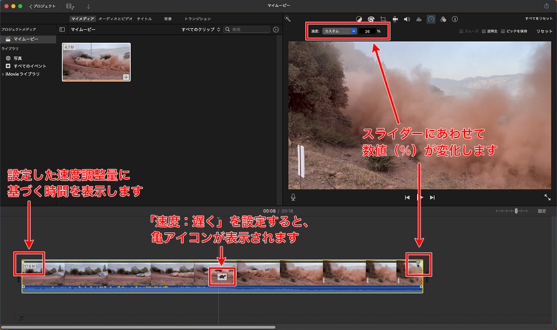The image size is (557, 330).
Task: Open the すべてのクリップ filter dropdown
Action: 201,29
